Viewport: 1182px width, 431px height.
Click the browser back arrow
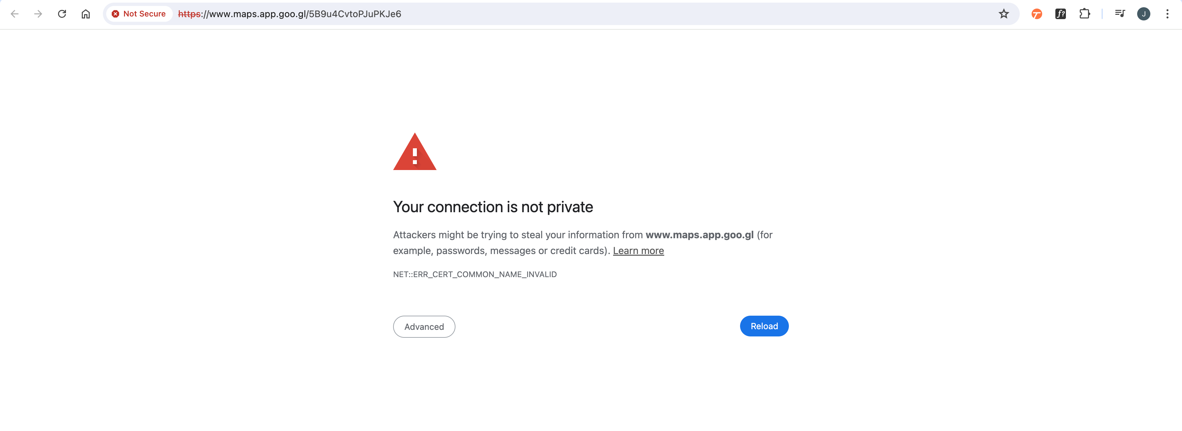(15, 14)
